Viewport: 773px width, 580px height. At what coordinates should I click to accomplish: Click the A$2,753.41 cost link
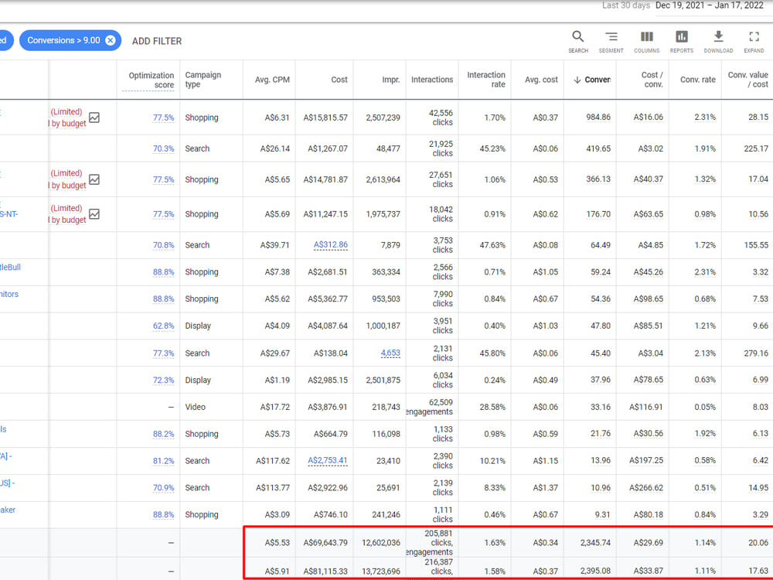[327, 461]
